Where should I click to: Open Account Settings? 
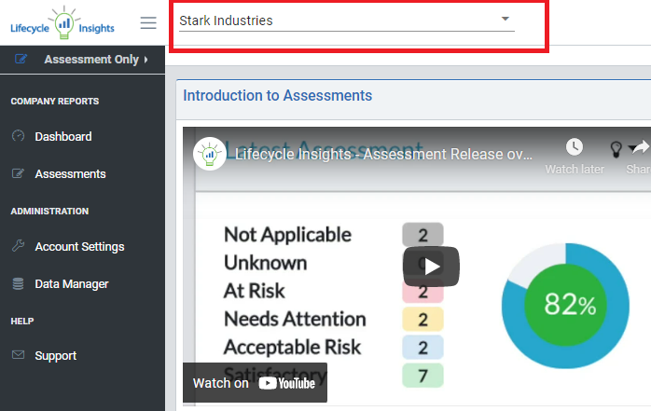[x=79, y=247]
